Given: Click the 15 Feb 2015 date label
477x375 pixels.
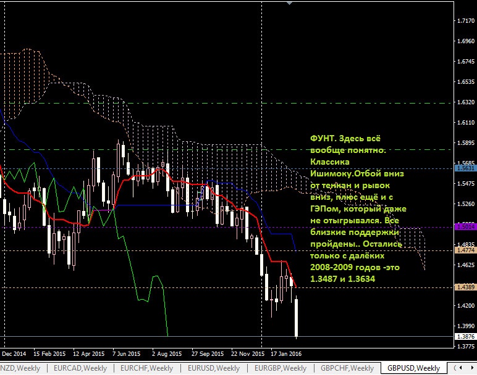Looking at the screenshot, I should point(49,354).
